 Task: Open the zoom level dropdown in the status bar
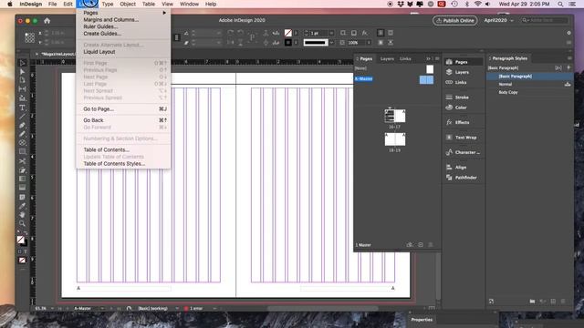[52, 308]
